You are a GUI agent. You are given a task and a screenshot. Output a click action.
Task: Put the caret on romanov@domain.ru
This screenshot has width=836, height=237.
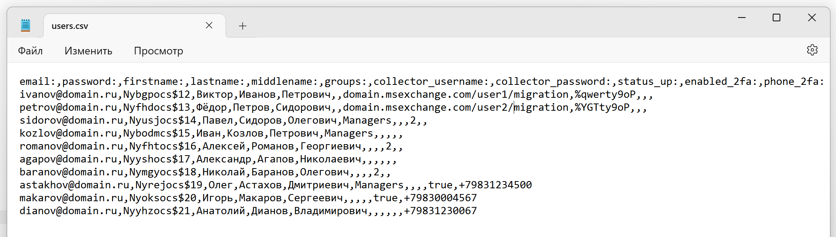[x=71, y=146]
